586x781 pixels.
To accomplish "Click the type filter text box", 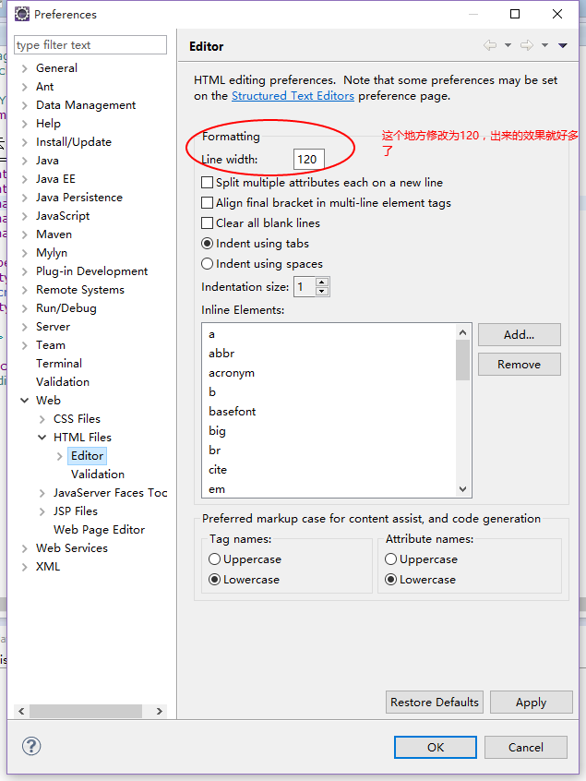I will (90, 45).
